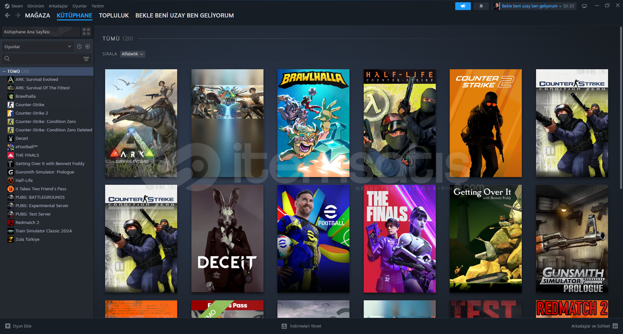Screen dimensions: 623x334
Task: Click the game search input field
Action: click(47, 59)
